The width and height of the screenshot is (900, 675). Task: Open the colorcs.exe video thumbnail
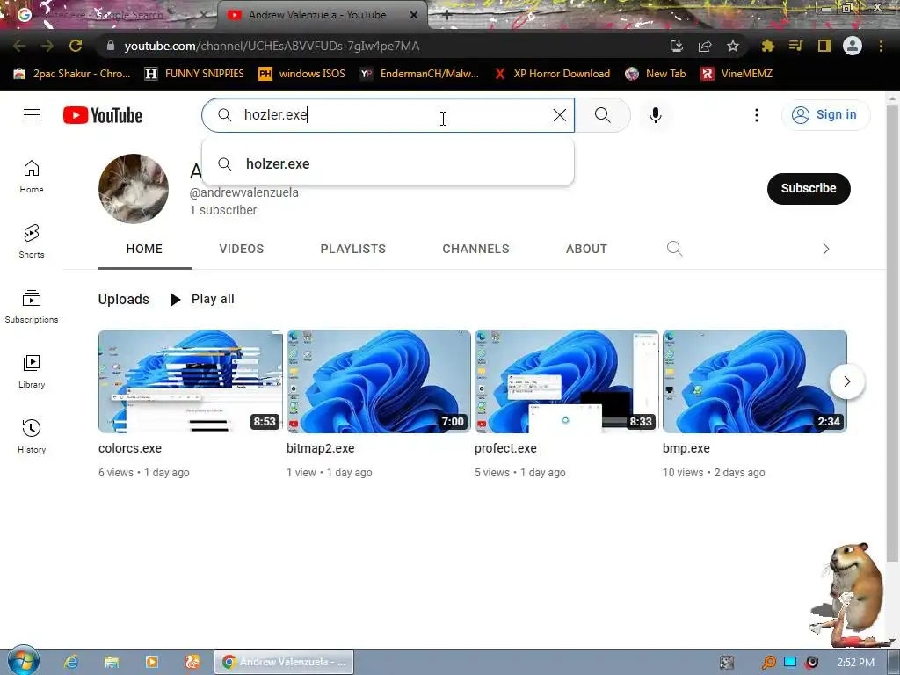(190, 381)
